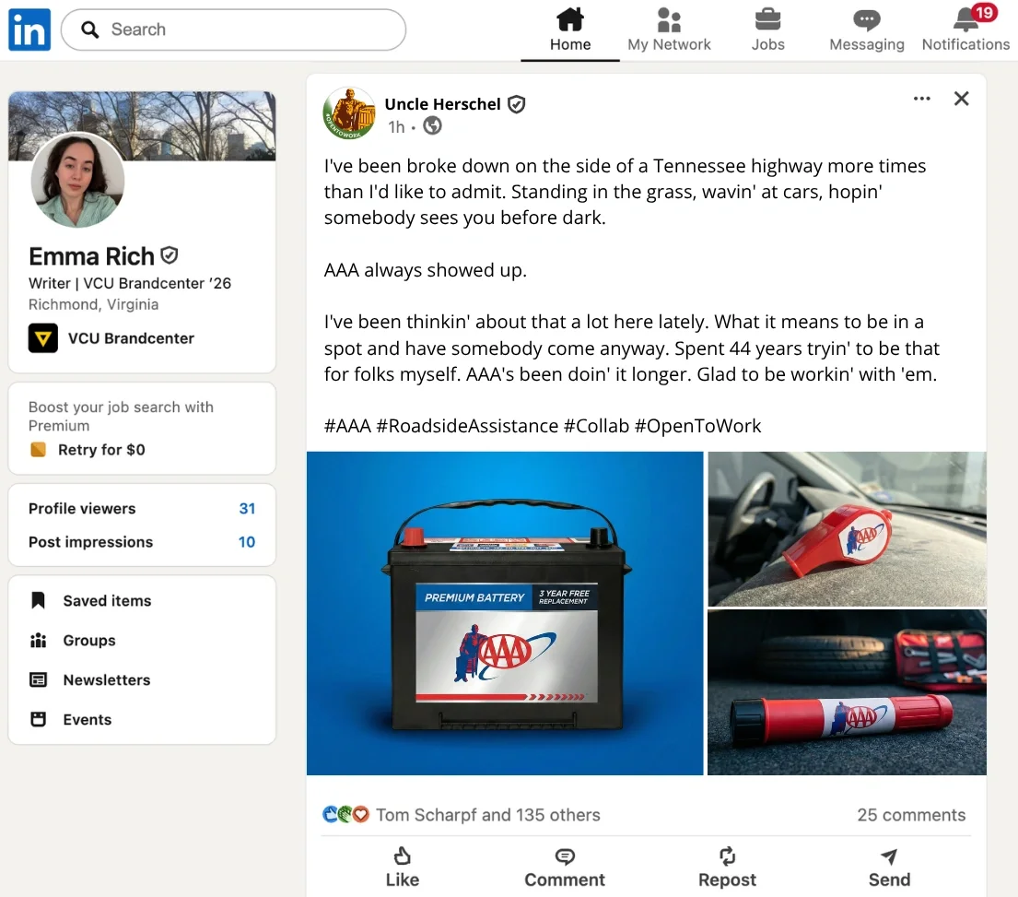This screenshot has width=1018, height=897.
Task: Click the Comment button
Action: 565,867
